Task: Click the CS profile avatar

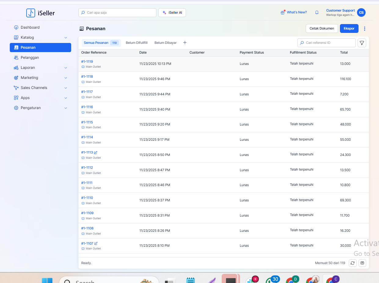Action: point(361,12)
